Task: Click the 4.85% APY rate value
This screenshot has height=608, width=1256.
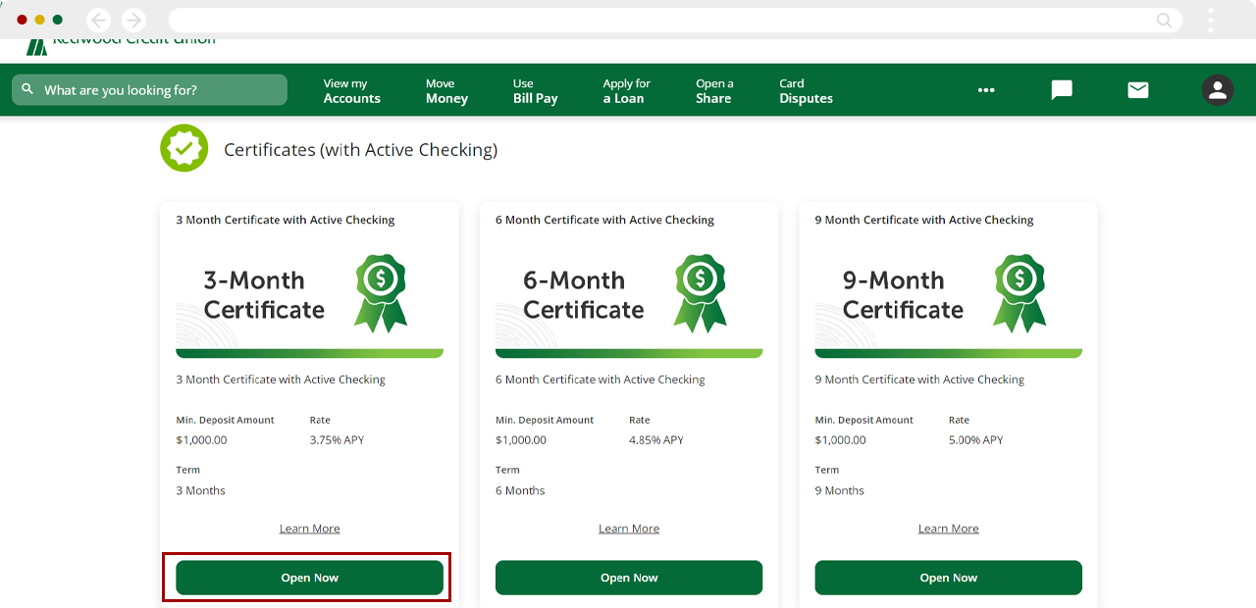Action: [656, 440]
